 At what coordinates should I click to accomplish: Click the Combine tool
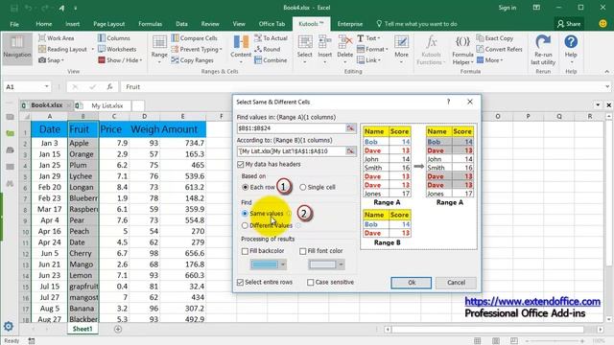271,60
